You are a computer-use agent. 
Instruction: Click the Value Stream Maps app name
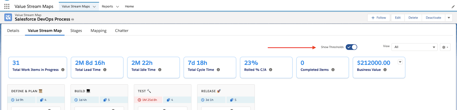coord(34,6)
